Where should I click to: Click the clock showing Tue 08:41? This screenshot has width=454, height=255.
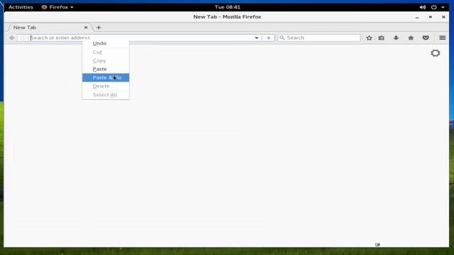pyautogui.click(x=227, y=7)
